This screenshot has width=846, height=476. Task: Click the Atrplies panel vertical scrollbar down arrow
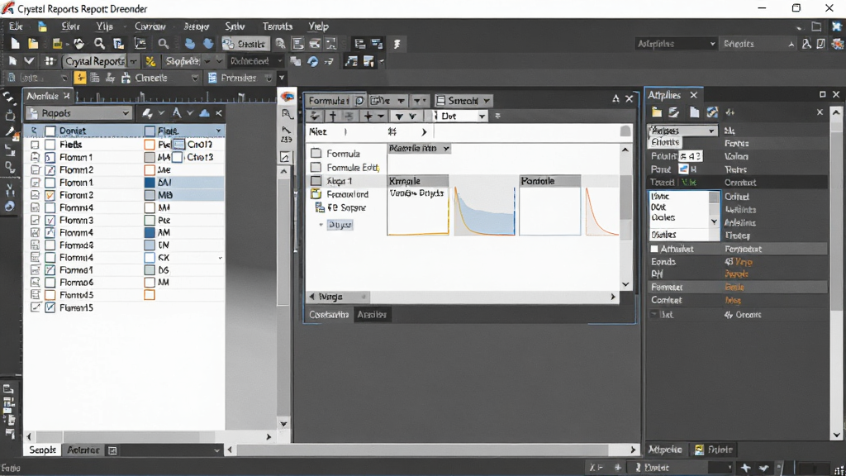836,435
